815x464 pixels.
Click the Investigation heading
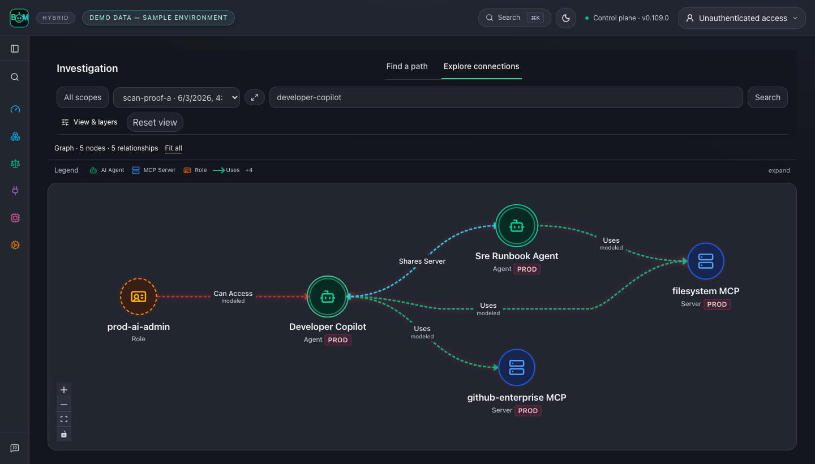coord(87,68)
